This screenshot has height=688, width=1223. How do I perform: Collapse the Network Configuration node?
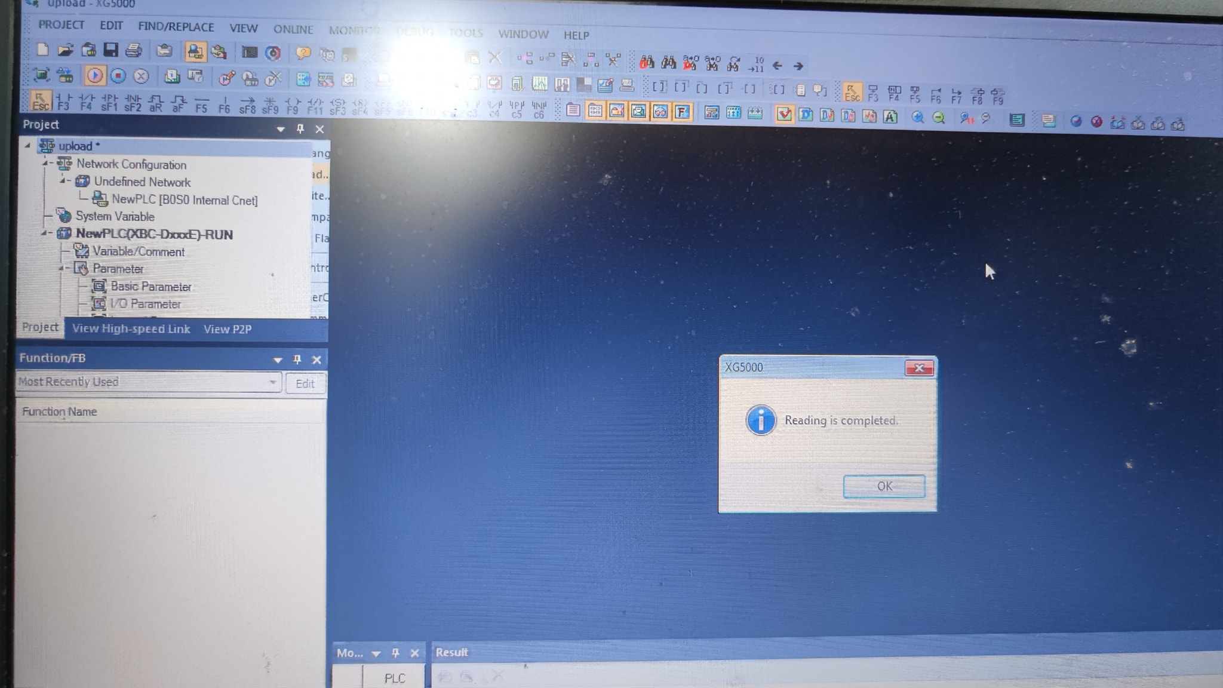pos(45,162)
